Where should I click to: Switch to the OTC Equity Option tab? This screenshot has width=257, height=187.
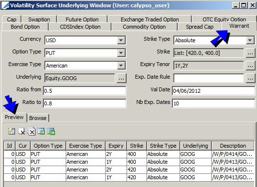(224, 19)
